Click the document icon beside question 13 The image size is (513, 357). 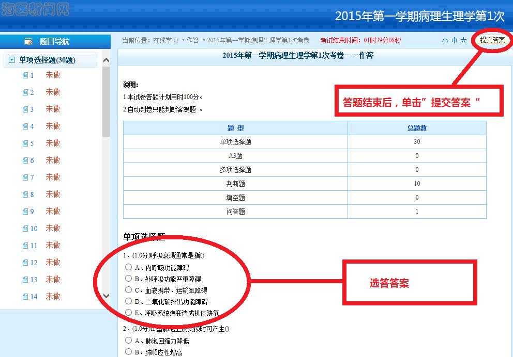point(25,280)
